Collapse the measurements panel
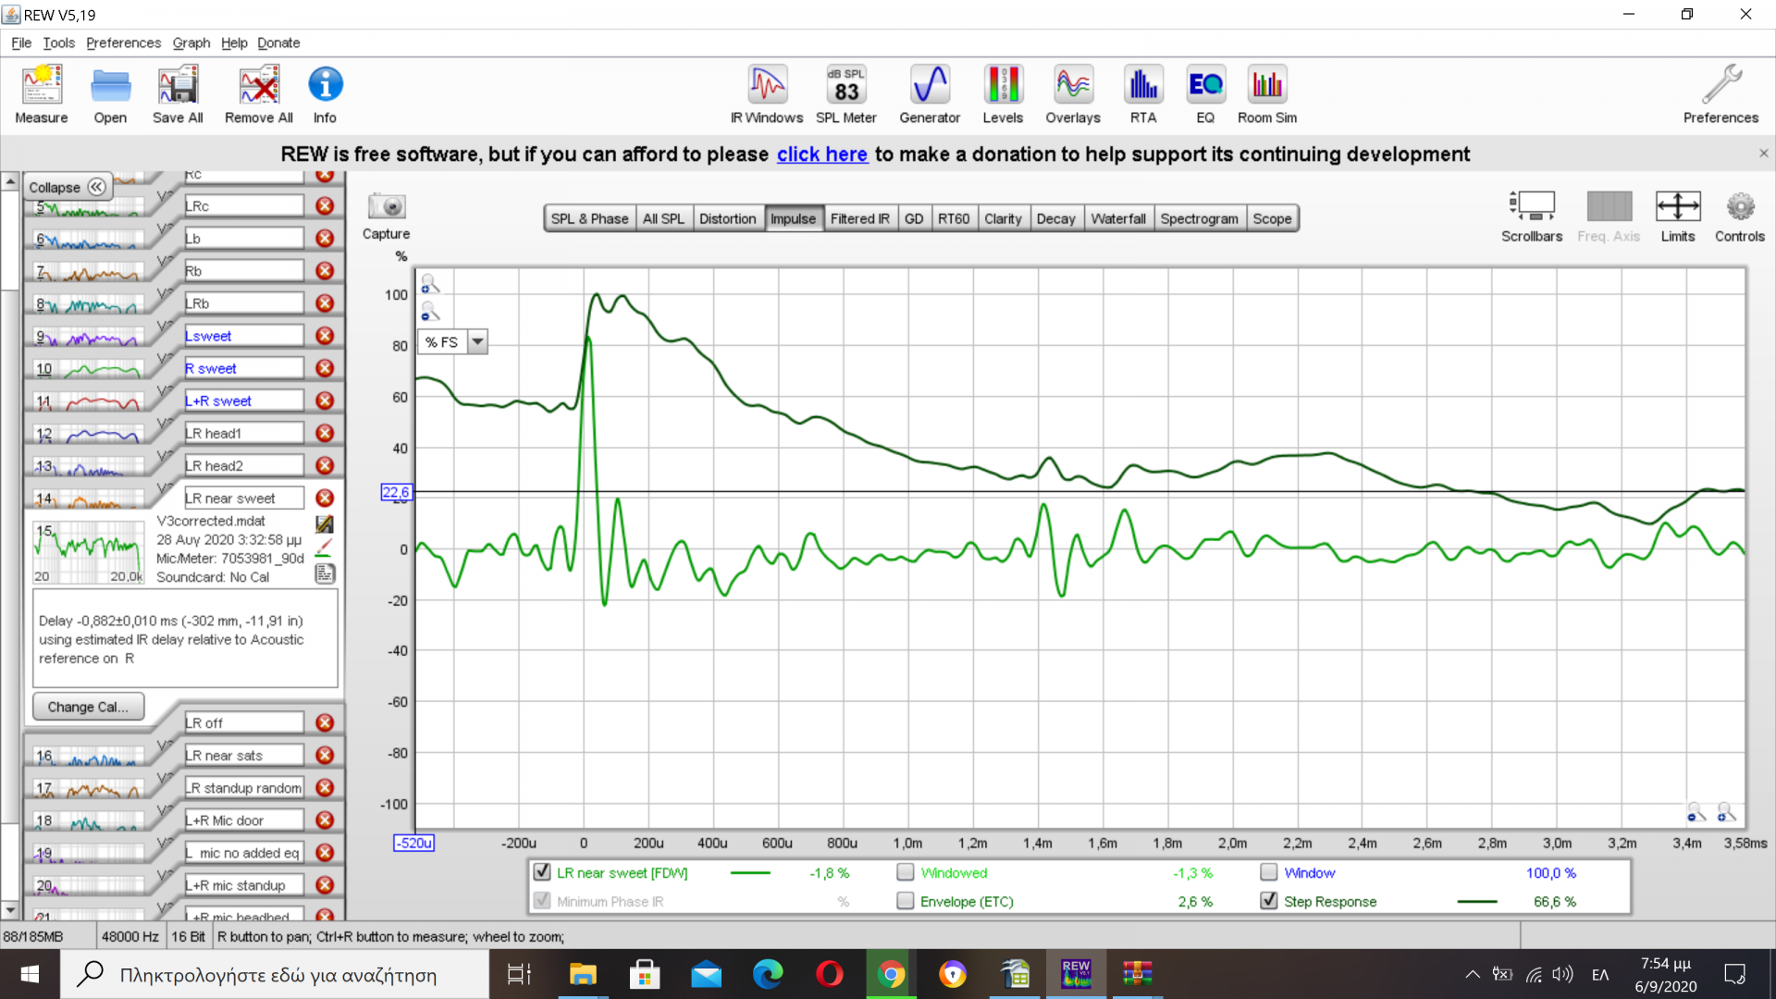This screenshot has height=999, width=1776. [67, 187]
